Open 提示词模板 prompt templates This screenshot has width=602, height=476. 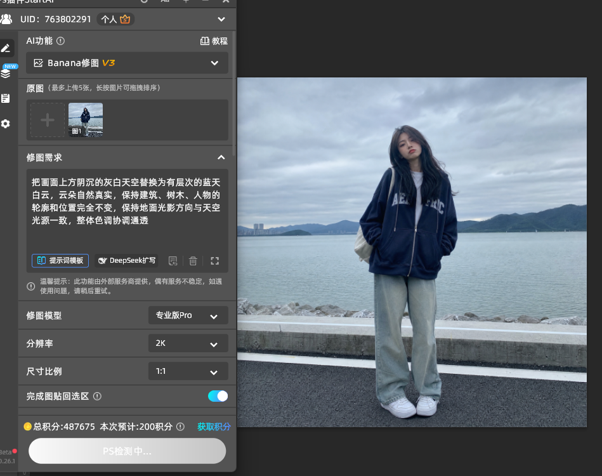[60, 260]
